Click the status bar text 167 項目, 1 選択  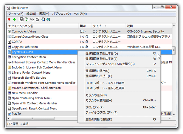pos(18,124)
